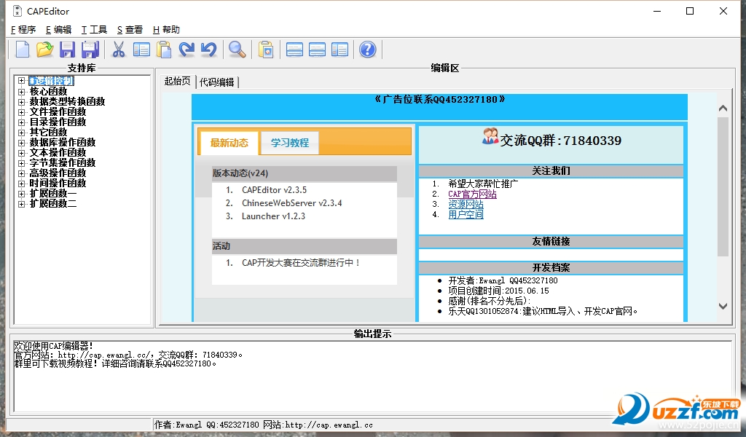Open the 程序 menu
The height and width of the screenshot is (437, 746).
pyautogui.click(x=23, y=29)
